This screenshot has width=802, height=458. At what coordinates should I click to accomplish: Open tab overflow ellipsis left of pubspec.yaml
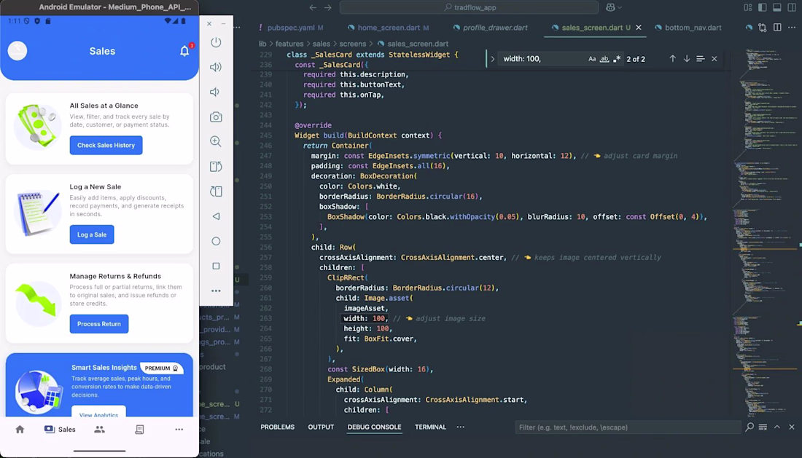coord(237,28)
